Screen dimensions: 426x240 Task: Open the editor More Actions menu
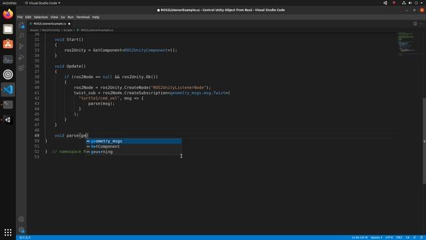421,24
